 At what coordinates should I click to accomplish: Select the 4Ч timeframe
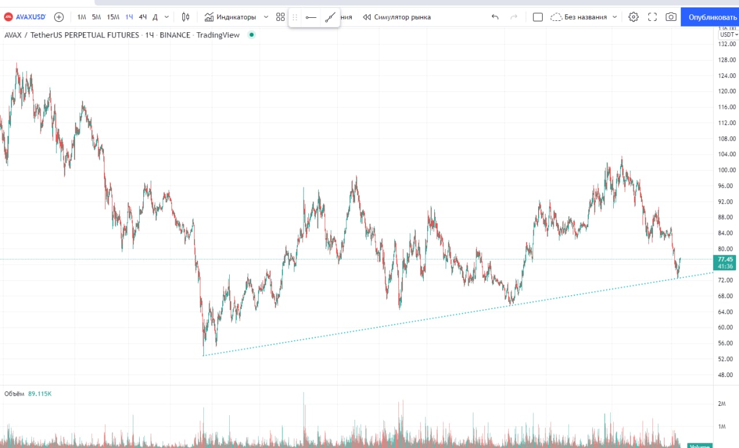click(x=143, y=17)
